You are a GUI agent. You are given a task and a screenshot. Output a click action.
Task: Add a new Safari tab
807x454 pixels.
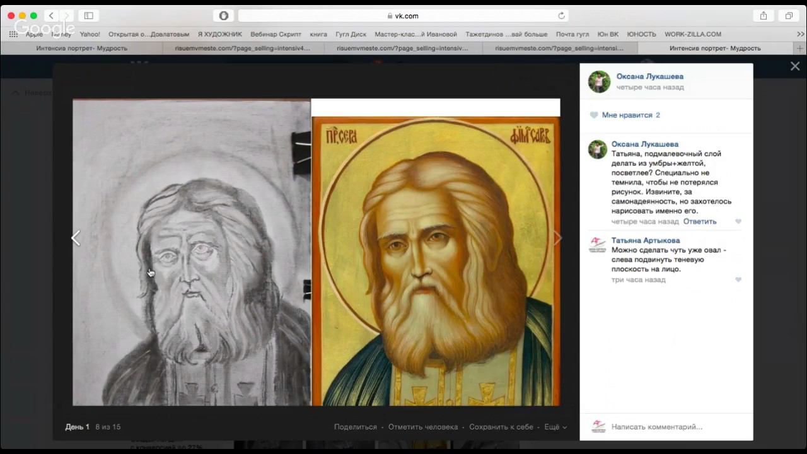click(x=800, y=48)
